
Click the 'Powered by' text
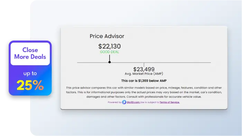click(115, 102)
